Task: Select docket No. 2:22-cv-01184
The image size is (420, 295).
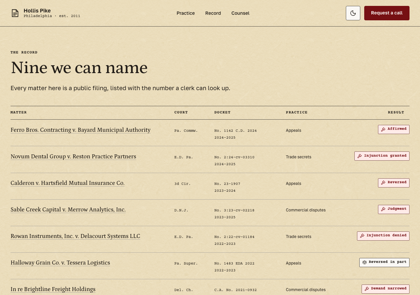Action: [x=234, y=237]
